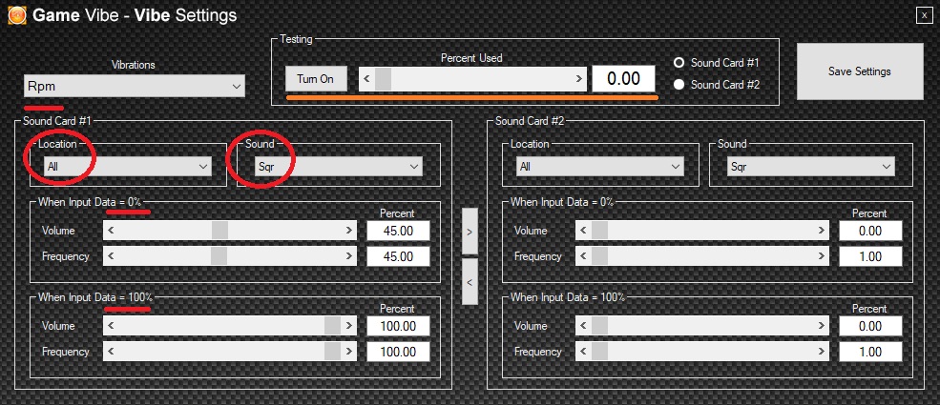Open Sound Card #2 Sound dropdown
Image resolution: width=940 pixels, height=405 pixels.
(x=811, y=167)
